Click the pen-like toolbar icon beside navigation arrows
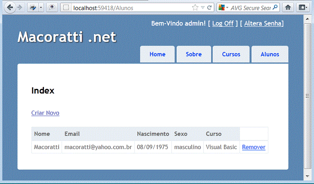The height and width of the screenshot is (184, 314). point(33,8)
